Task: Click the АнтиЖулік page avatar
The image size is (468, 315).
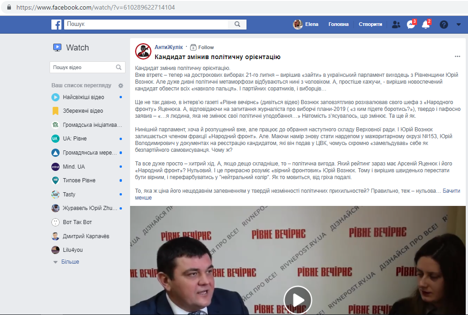Action: coord(143,51)
